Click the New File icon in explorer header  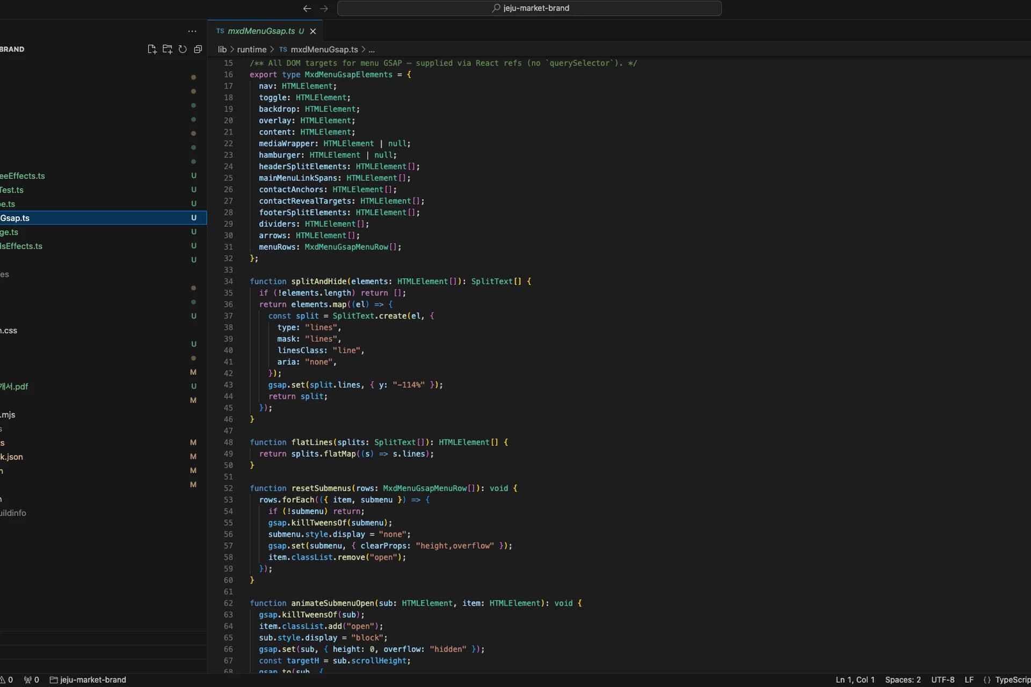[152, 49]
